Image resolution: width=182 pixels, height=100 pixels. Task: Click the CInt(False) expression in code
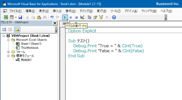133,51
